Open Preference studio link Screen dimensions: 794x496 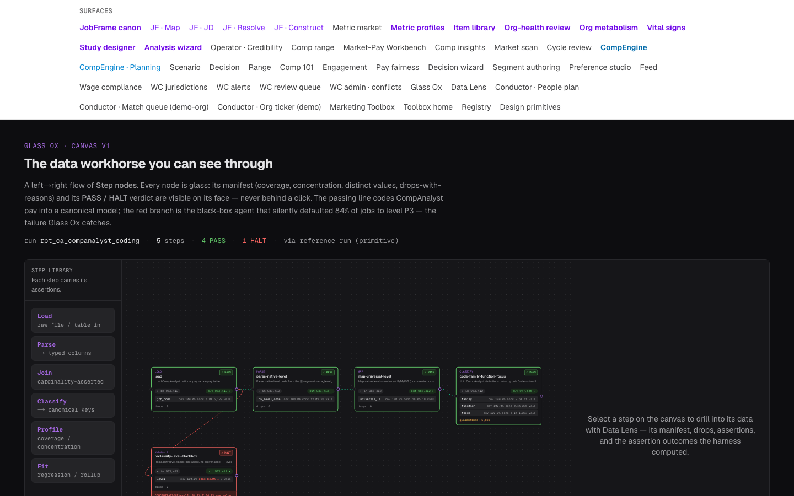(x=600, y=67)
